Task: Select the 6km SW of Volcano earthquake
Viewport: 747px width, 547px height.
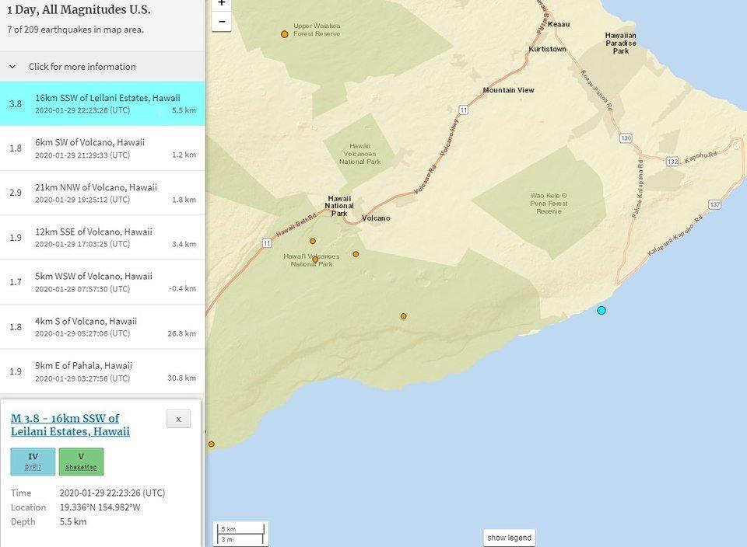Action: (x=103, y=148)
